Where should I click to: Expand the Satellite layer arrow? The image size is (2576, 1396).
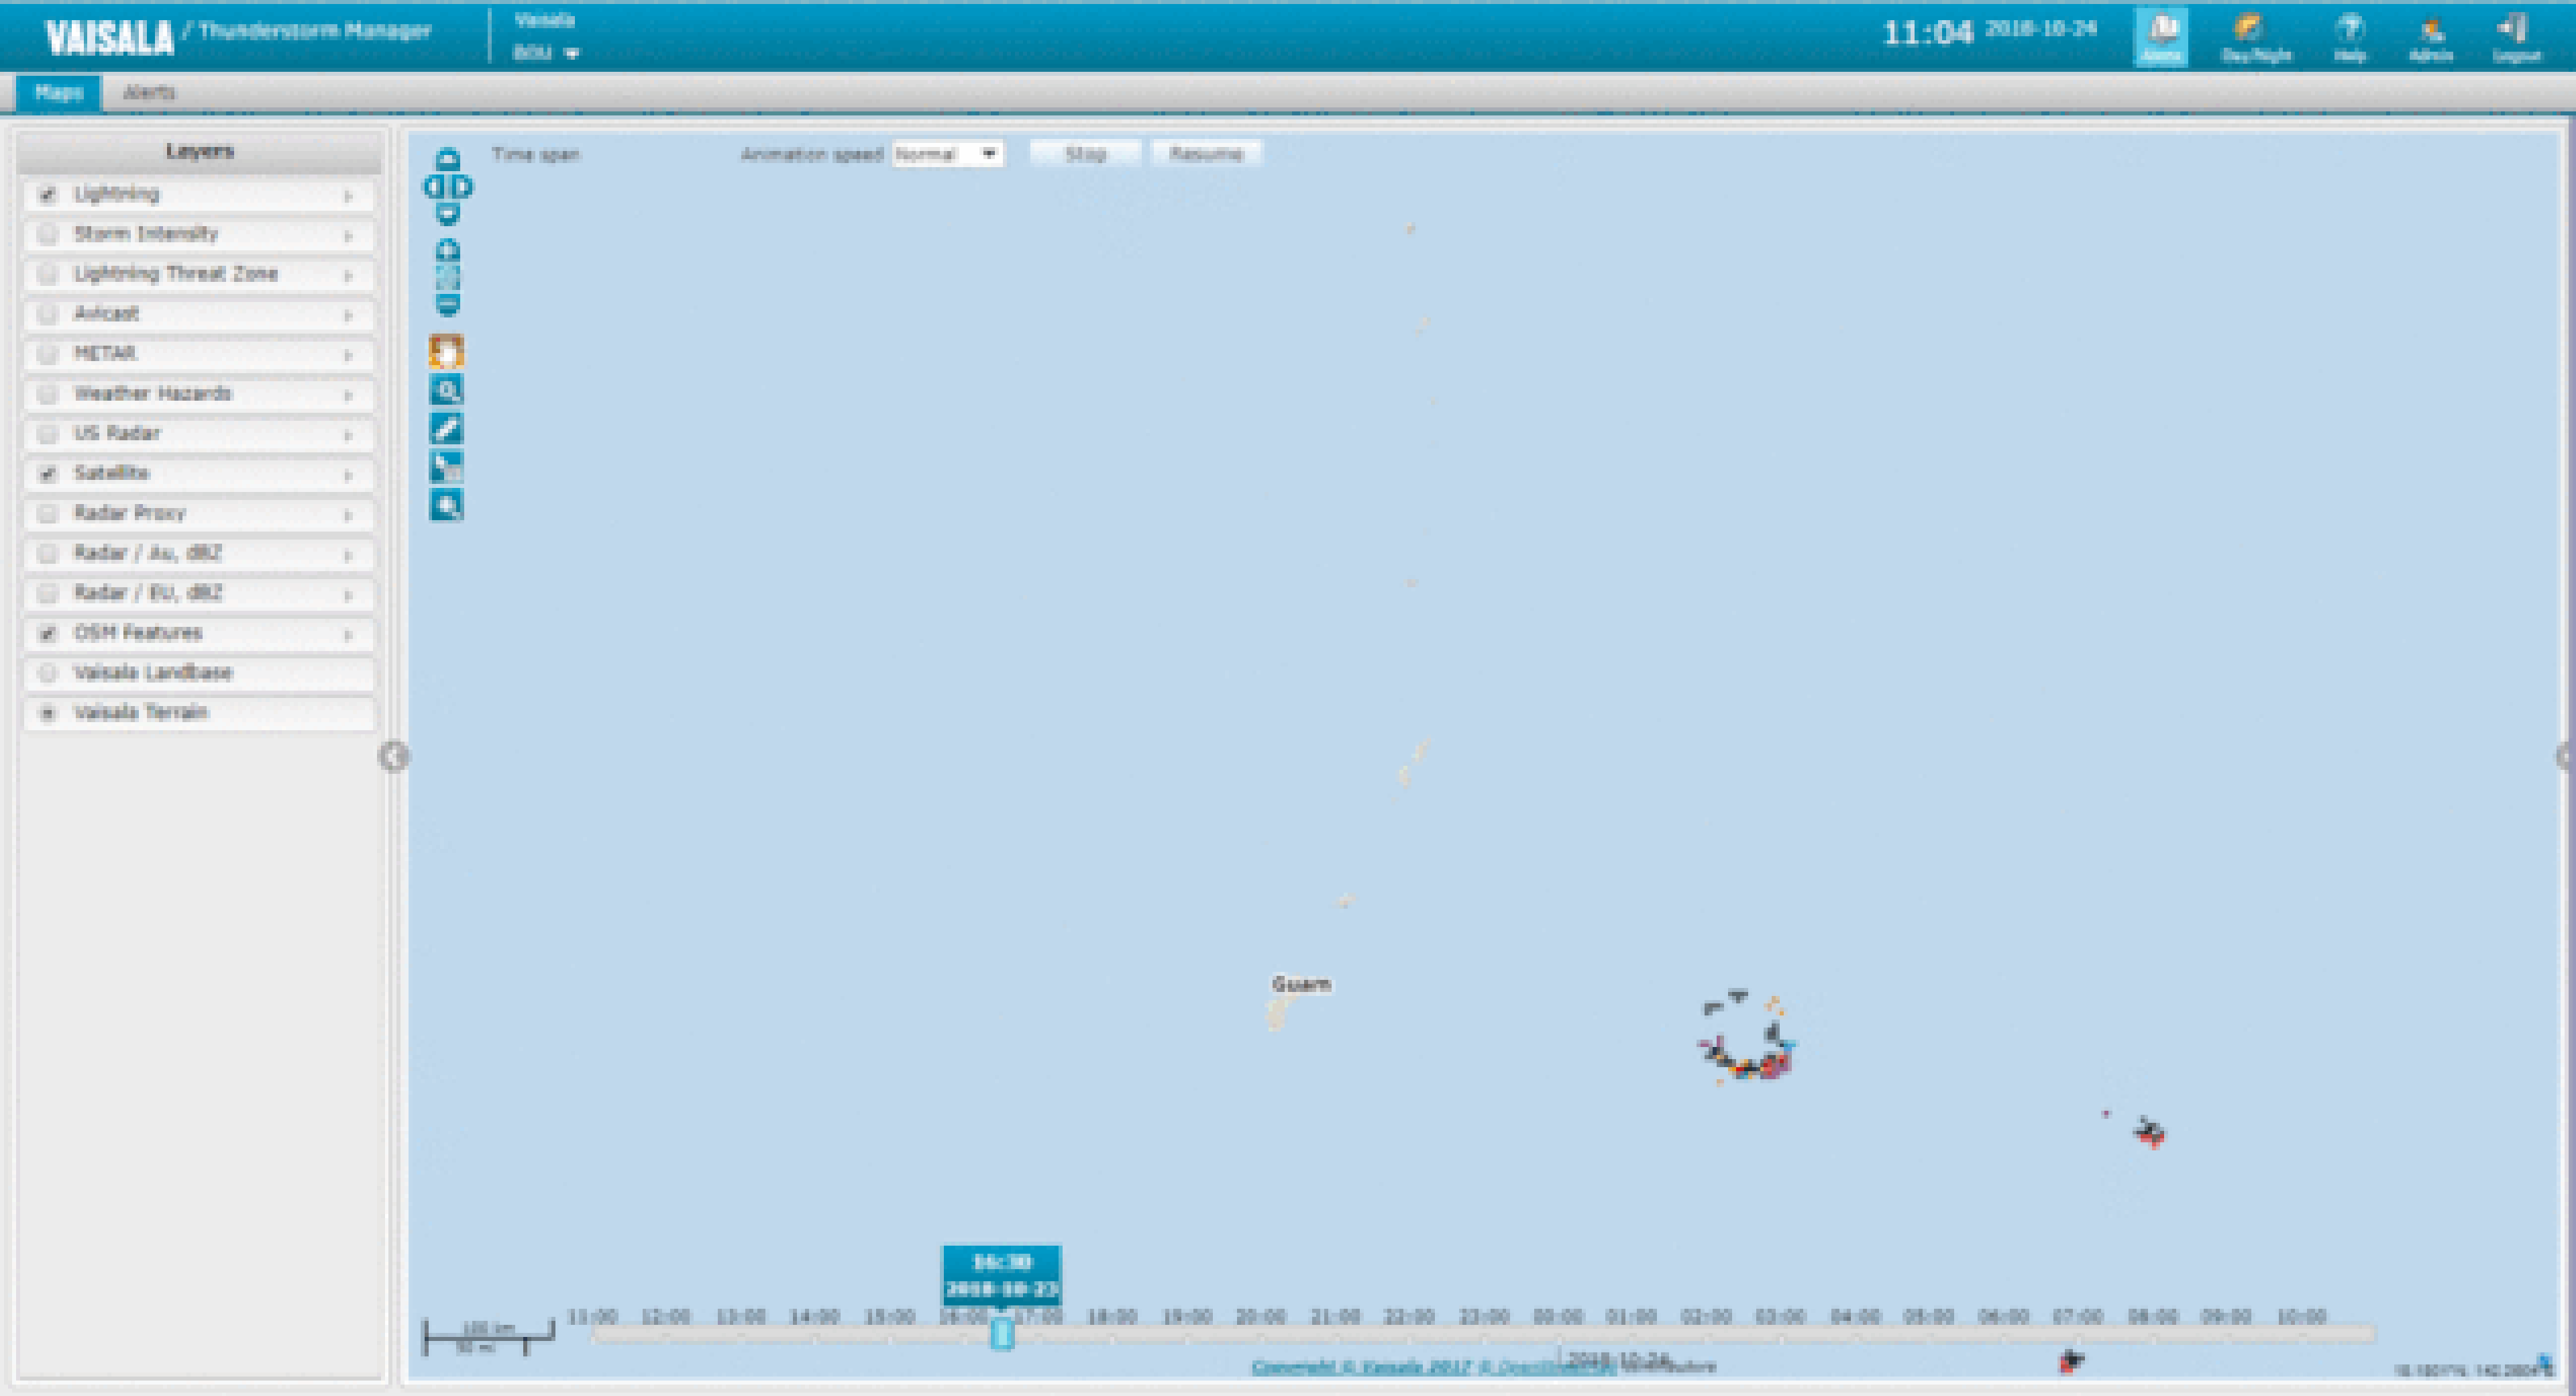click(348, 475)
